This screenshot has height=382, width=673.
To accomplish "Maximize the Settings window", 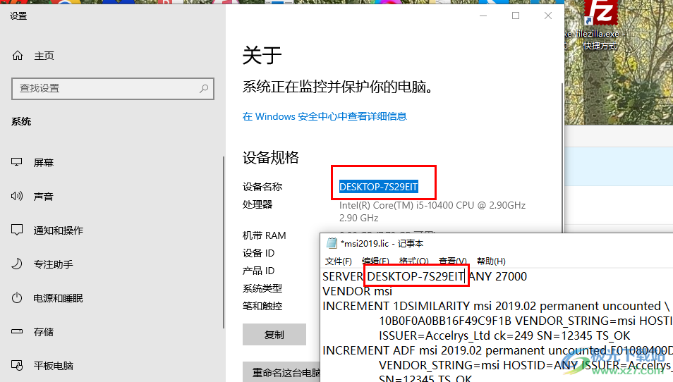I will pyautogui.click(x=516, y=16).
